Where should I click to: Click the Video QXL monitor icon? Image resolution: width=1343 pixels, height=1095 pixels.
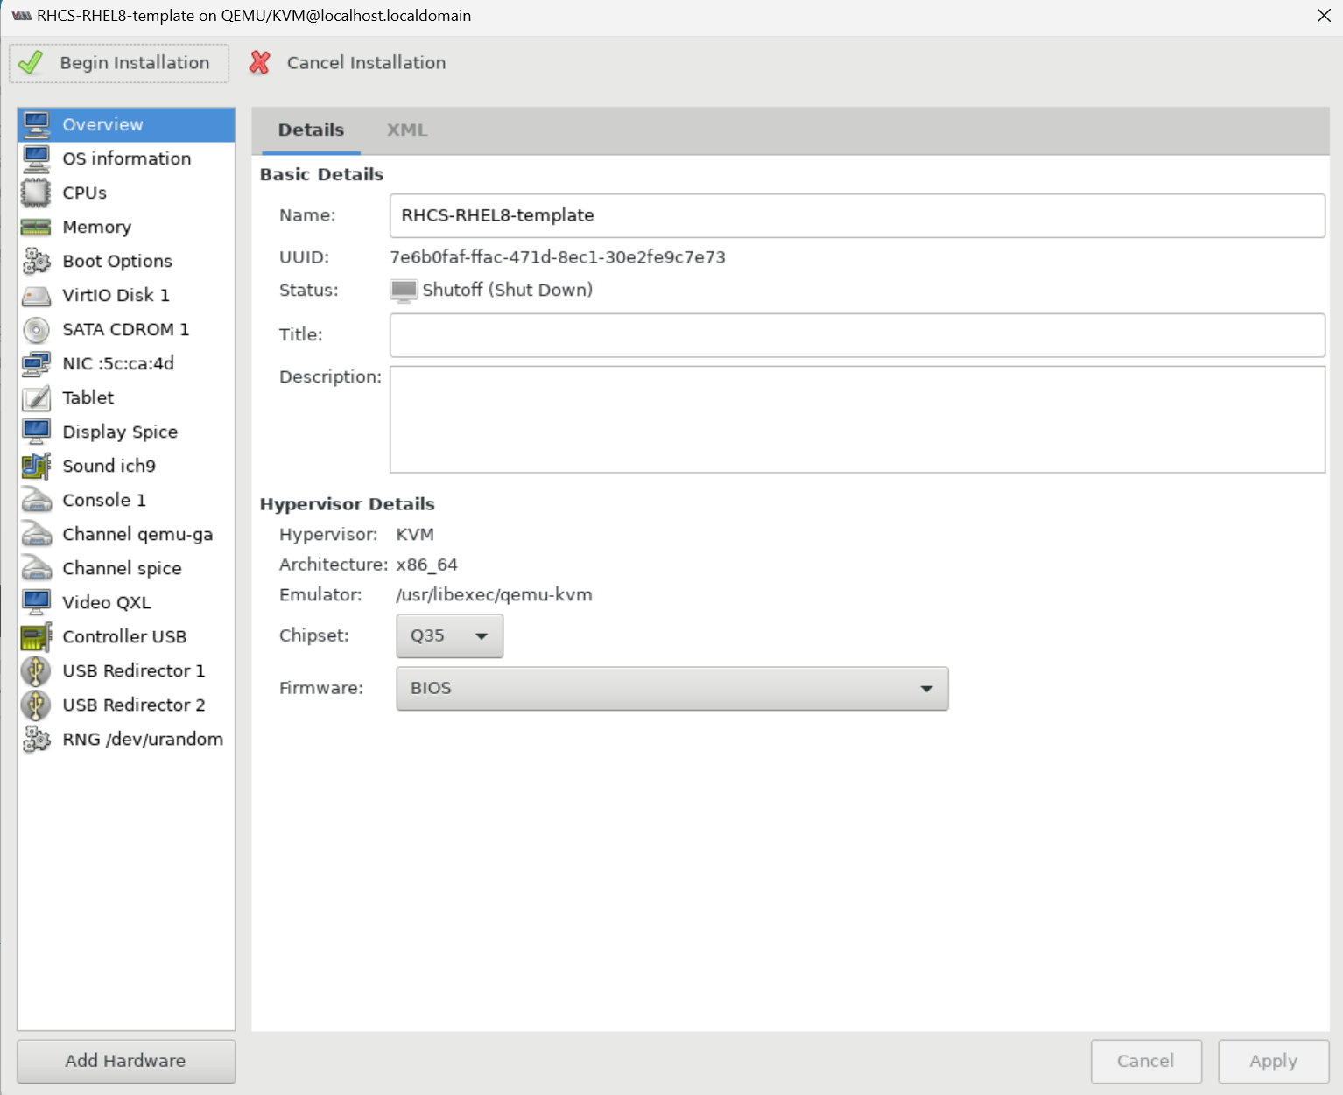point(37,602)
